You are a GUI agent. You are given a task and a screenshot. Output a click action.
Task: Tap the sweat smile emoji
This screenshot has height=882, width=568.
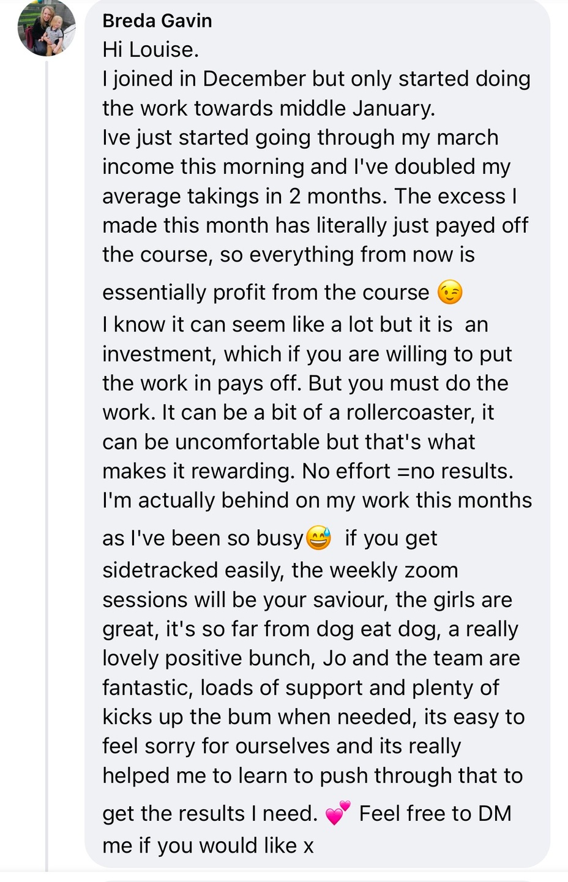click(318, 538)
